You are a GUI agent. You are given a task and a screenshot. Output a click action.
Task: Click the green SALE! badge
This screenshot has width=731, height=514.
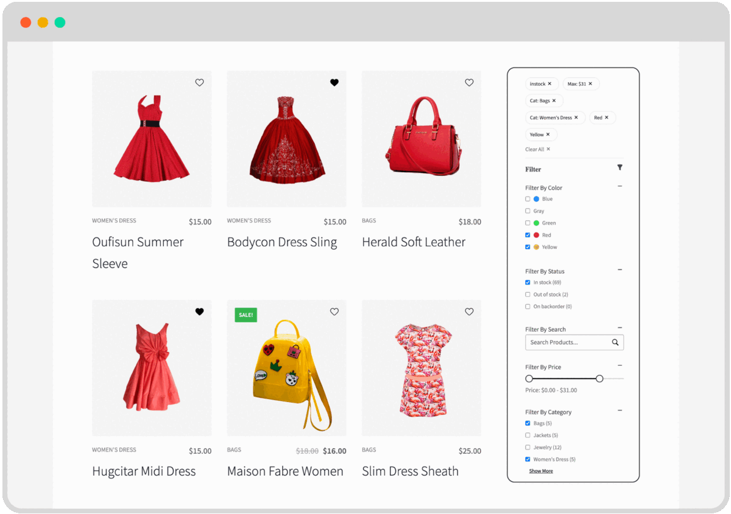click(x=246, y=314)
